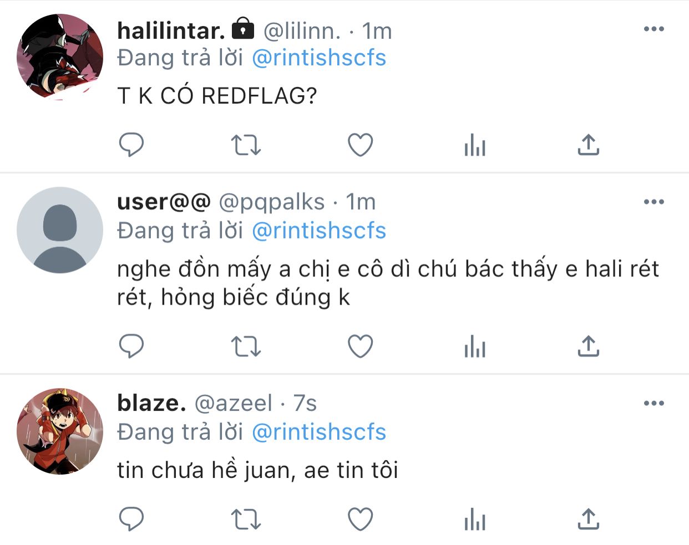Reply to user@@'s tweet
This screenshot has width=689, height=545.
pyautogui.click(x=131, y=346)
